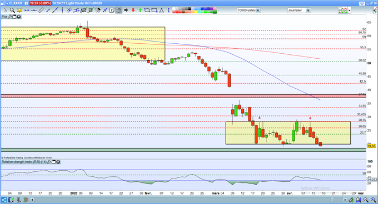Pick the horizontal line drawing tool
The height and width of the screenshot is (204, 378).
tap(27, 10)
